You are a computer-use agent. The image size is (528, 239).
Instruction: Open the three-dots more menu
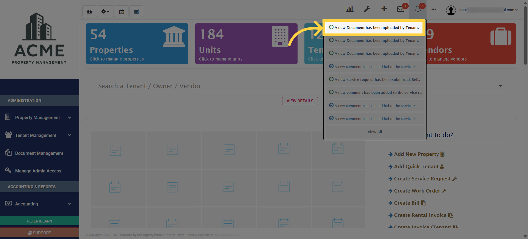[434, 9]
